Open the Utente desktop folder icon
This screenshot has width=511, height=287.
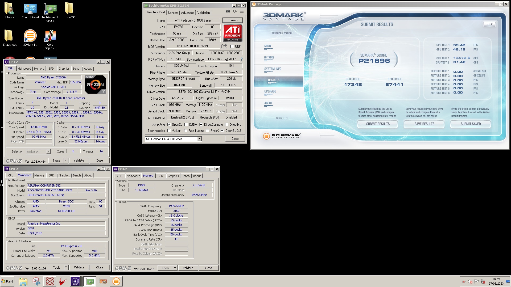tap(10, 11)
